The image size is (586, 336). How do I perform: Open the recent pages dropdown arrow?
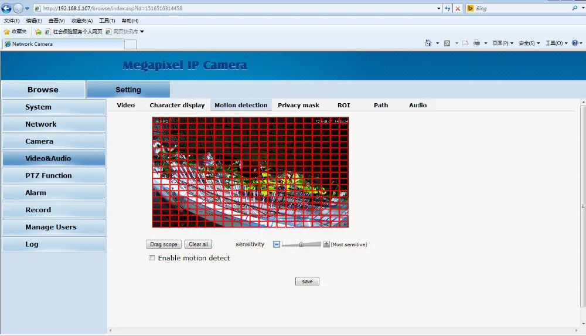coord(27,8)
